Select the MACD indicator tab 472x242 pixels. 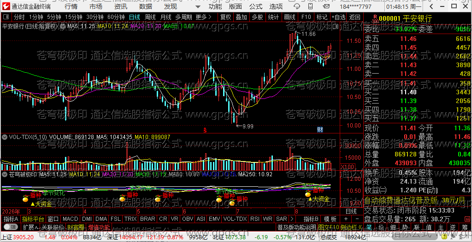pos(70,219)
